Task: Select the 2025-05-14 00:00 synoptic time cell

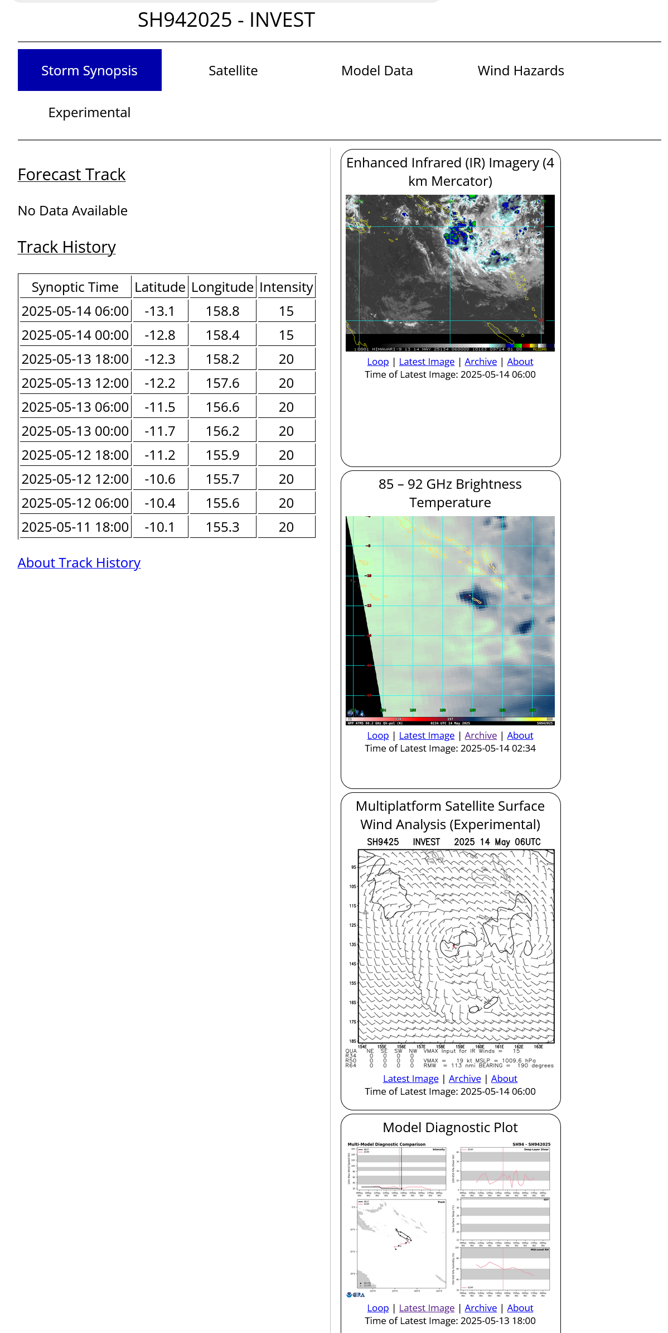Action: pos(75,335)
